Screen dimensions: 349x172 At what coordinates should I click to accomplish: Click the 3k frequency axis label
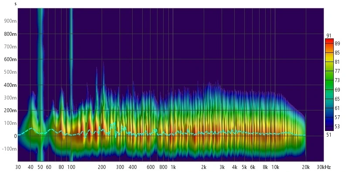pos(222,167)
